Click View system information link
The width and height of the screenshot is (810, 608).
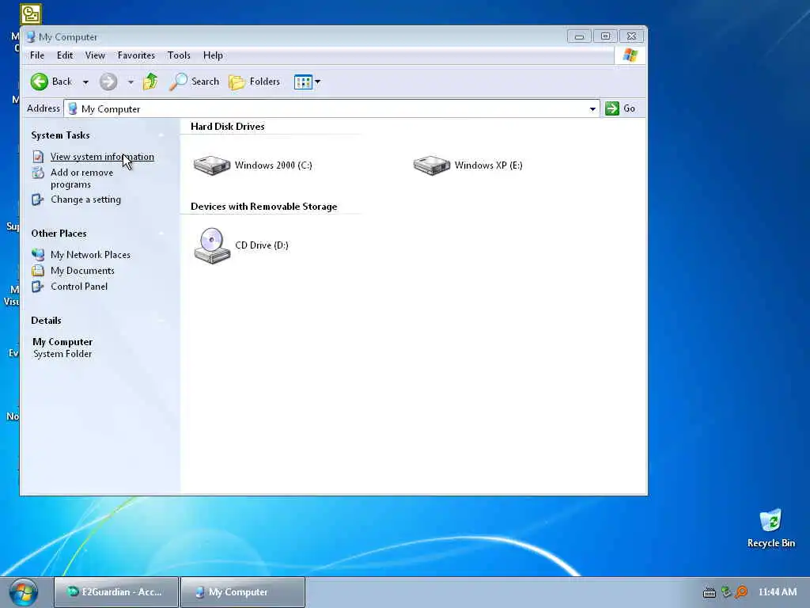point(102,157)
